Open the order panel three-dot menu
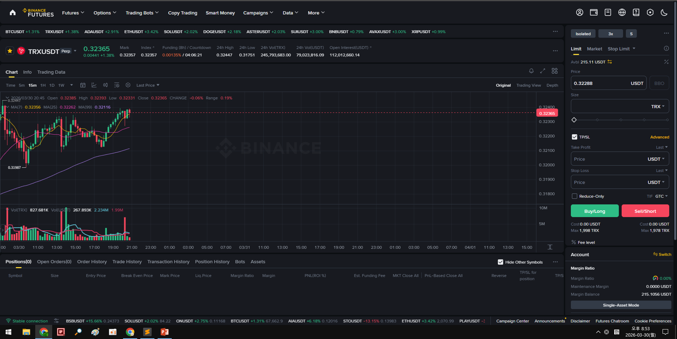This screenshot has width=677, height=339. tap(666, 33)
